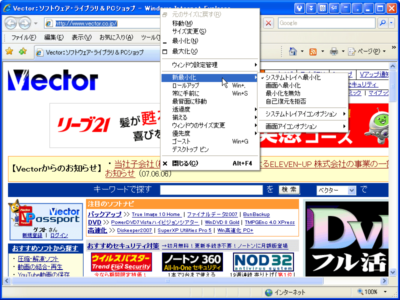
Task: Click the magnifier search button beside Google box
Action: tap(382, 23)
